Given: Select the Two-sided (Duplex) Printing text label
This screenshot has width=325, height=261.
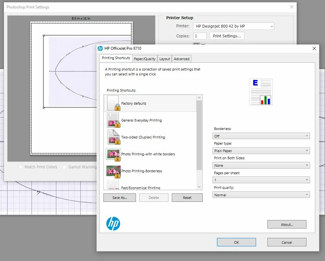Looking at the screenshot, I should 143,137.
